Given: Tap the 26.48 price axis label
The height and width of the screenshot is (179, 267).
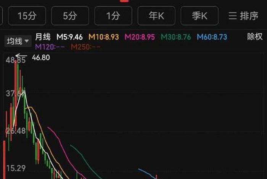Looking at the screenshot, I should click(16, 131).
